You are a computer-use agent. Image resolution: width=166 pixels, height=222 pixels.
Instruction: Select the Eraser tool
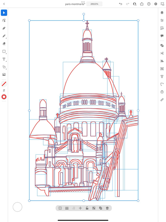pos(4,44)
